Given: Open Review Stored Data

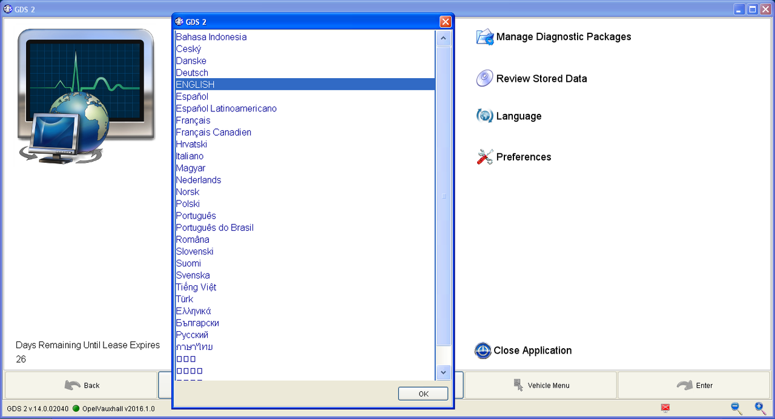Looking at the screenshot, I should pyautogui.click(x=541, y=79).
